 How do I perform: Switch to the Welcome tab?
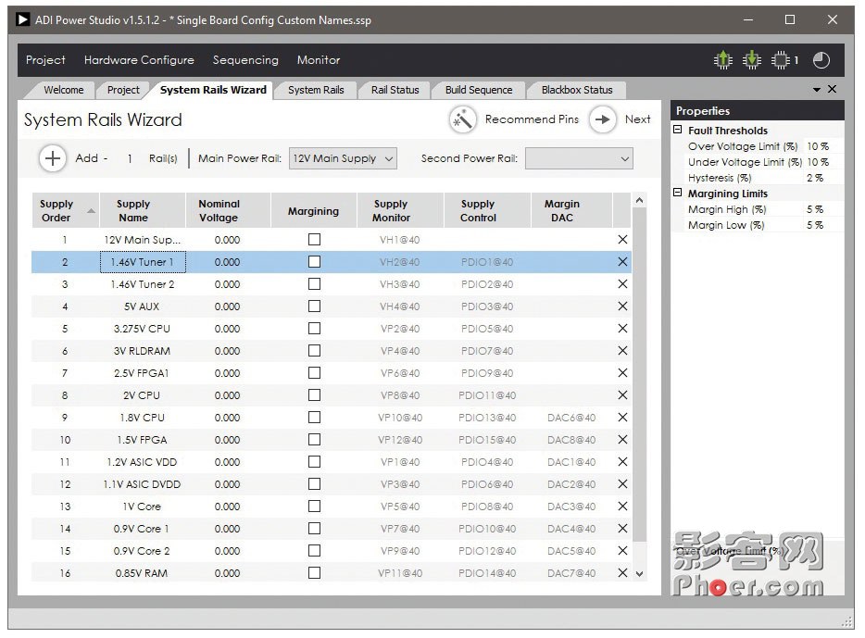click(x=64, y=90)
